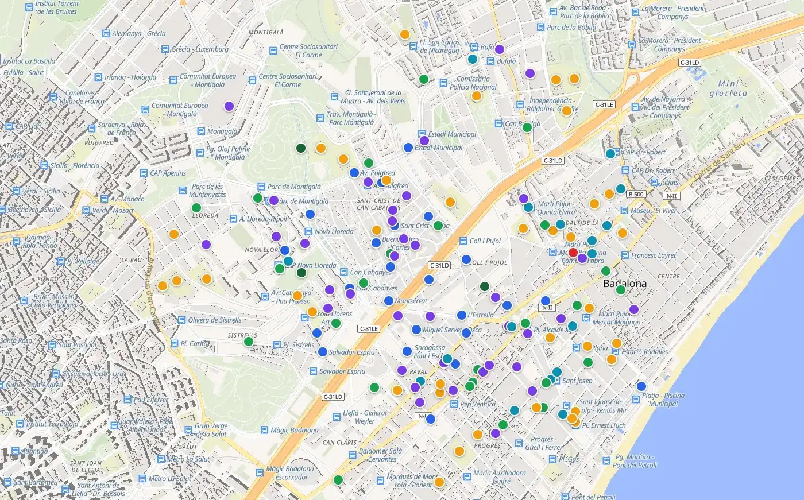This screenshot has height=500, width=804.
Task: Select the LA PAU neighborhood label
Action: point(132,260)
